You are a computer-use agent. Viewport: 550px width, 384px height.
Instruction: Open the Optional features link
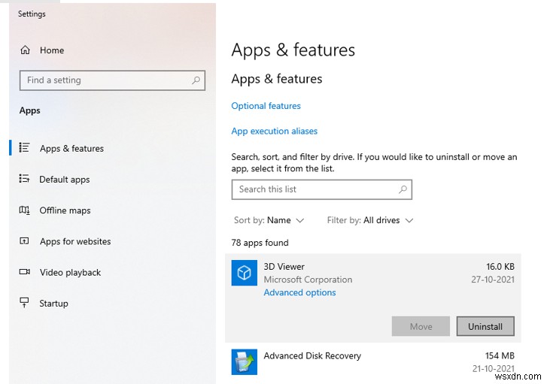tap(266, 106)
